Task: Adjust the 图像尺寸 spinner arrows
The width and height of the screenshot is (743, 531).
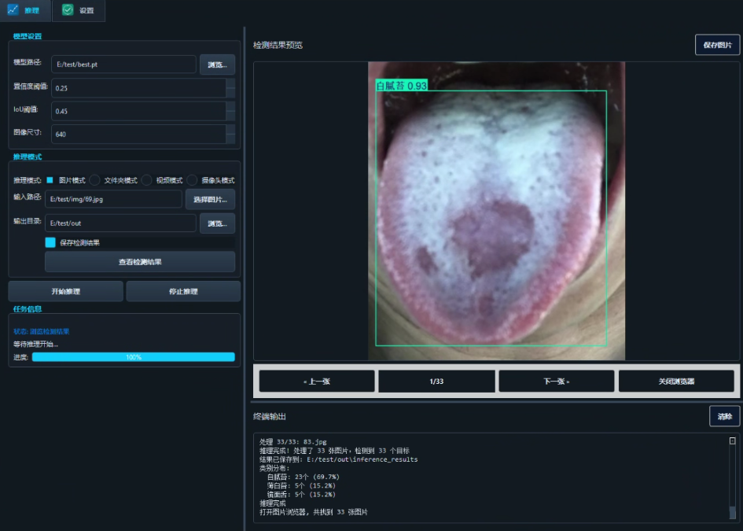Action: [x=230, y=135]
